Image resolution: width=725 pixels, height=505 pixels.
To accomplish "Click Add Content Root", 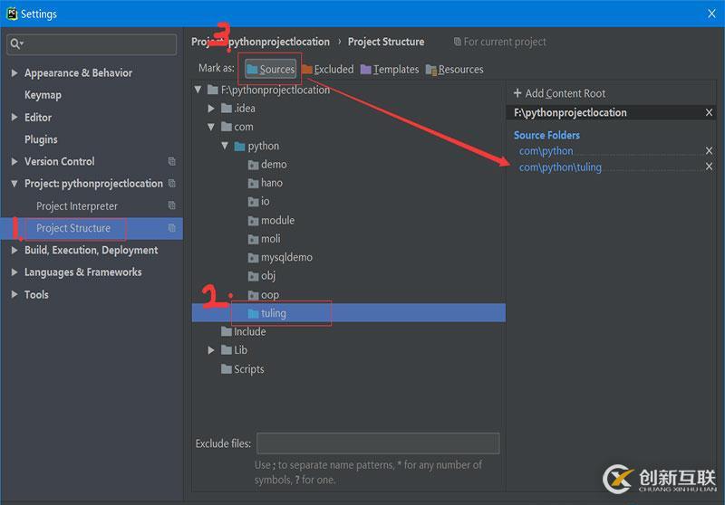I will 559,93.
